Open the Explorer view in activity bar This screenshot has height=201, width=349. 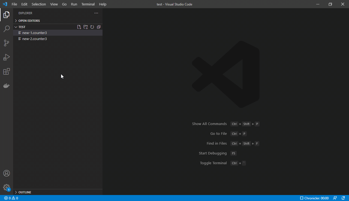tap(7, 15)
